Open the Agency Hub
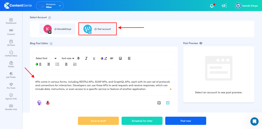 [x=11, y=97]
